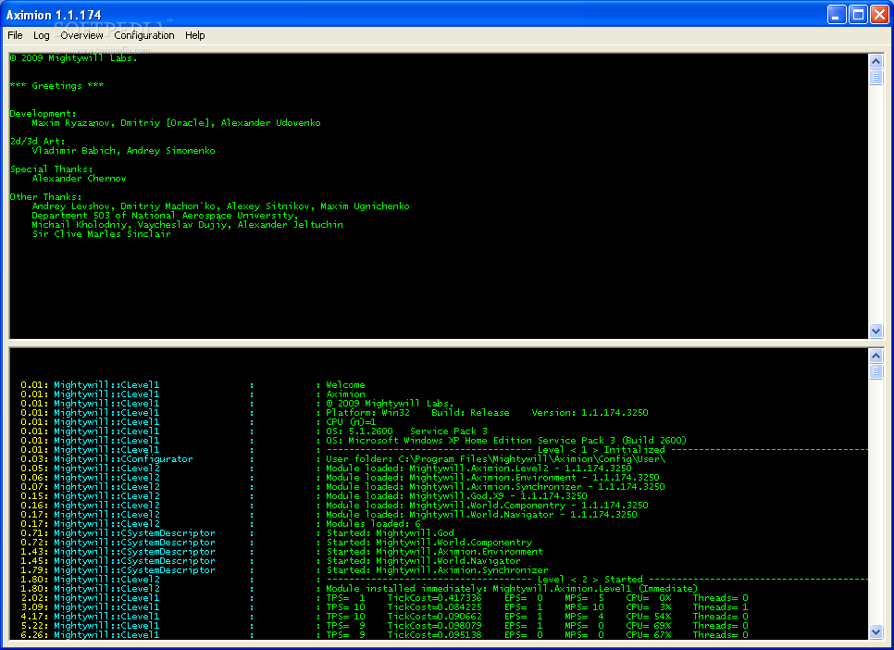Click the 'Development:' heading

(x=43, y=114)
